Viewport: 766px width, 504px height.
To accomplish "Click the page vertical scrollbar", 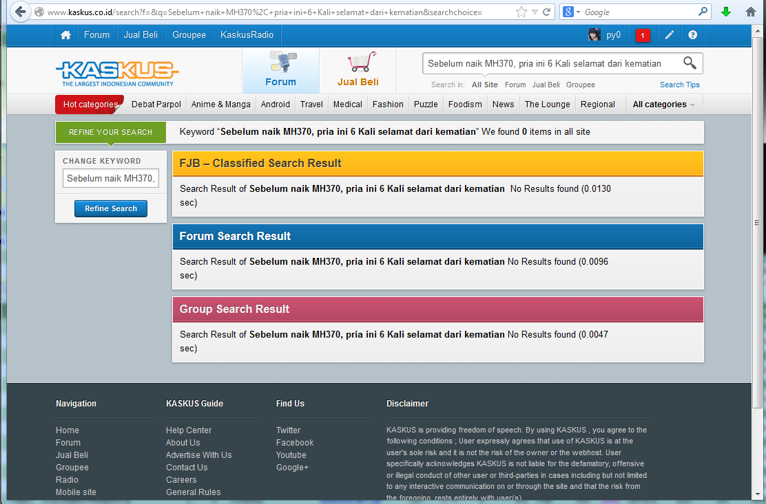I will pos(757,222).
